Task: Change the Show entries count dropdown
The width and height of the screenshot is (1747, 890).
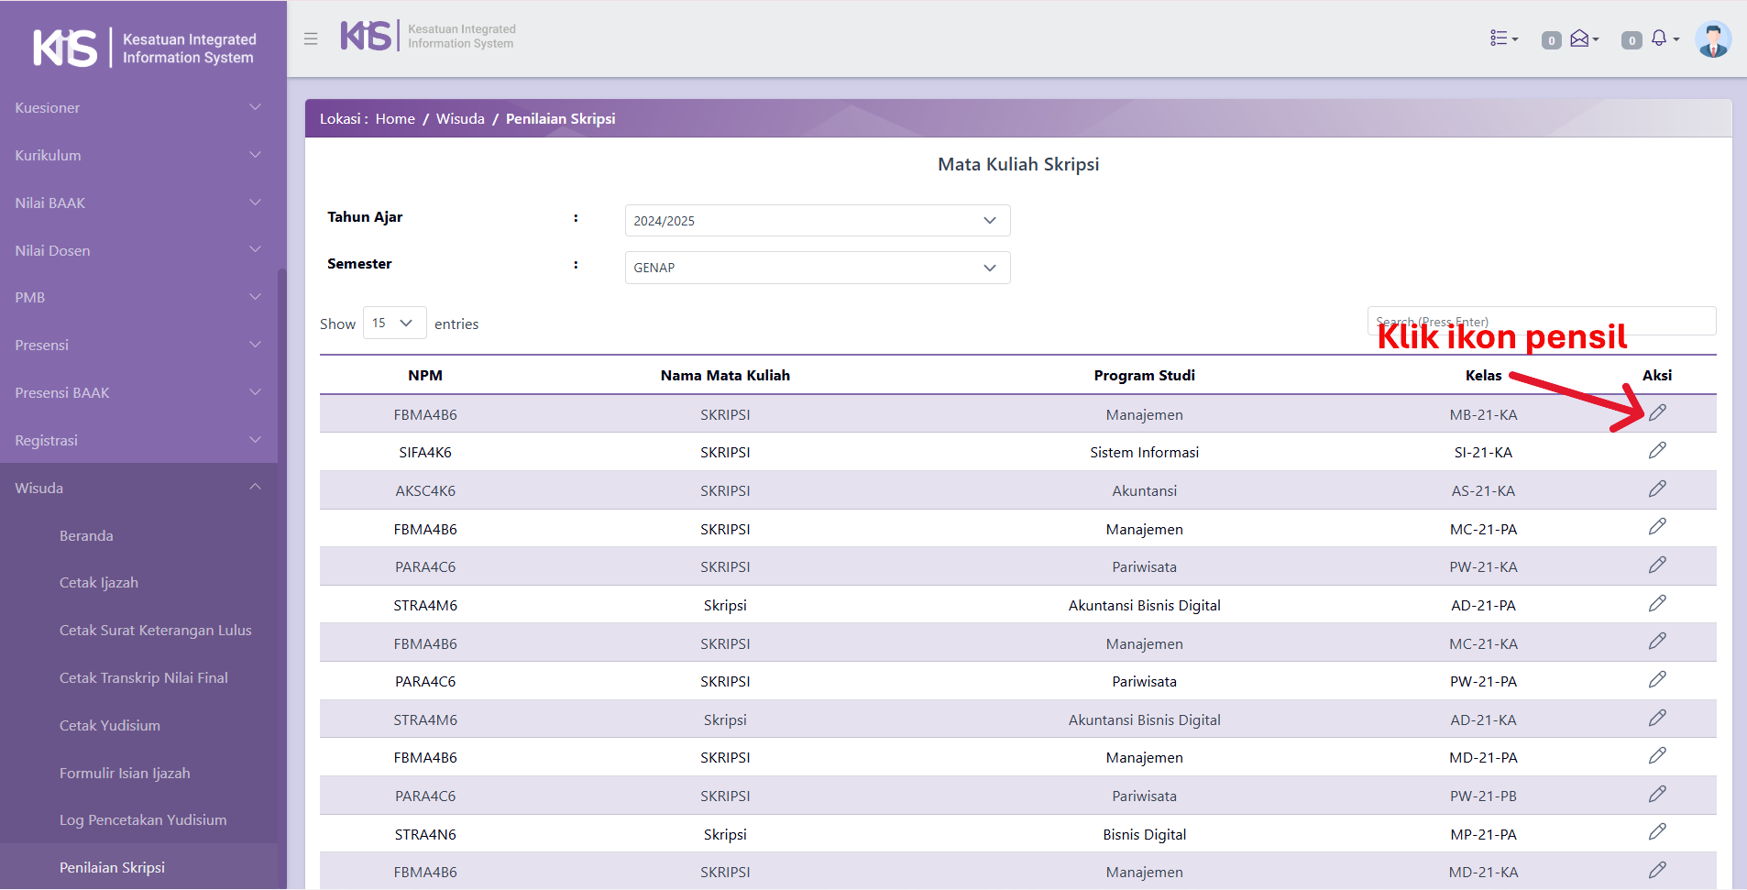Action: [394, 323]
